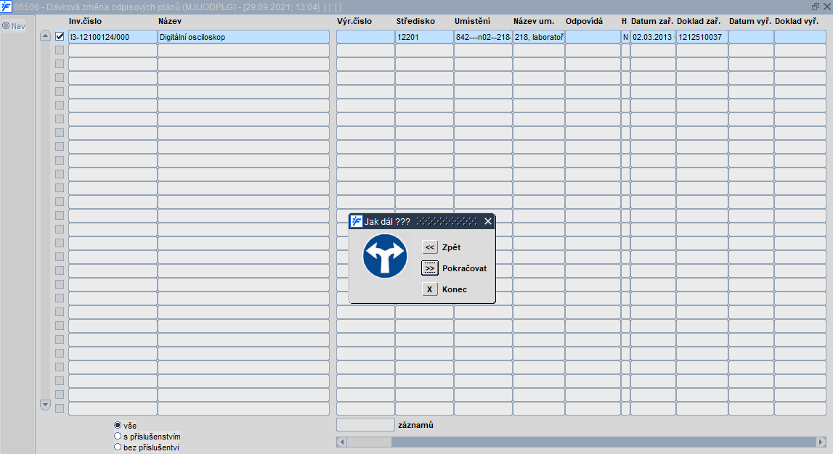Click the Umístění cell 842---n02--218

(483, 36)
